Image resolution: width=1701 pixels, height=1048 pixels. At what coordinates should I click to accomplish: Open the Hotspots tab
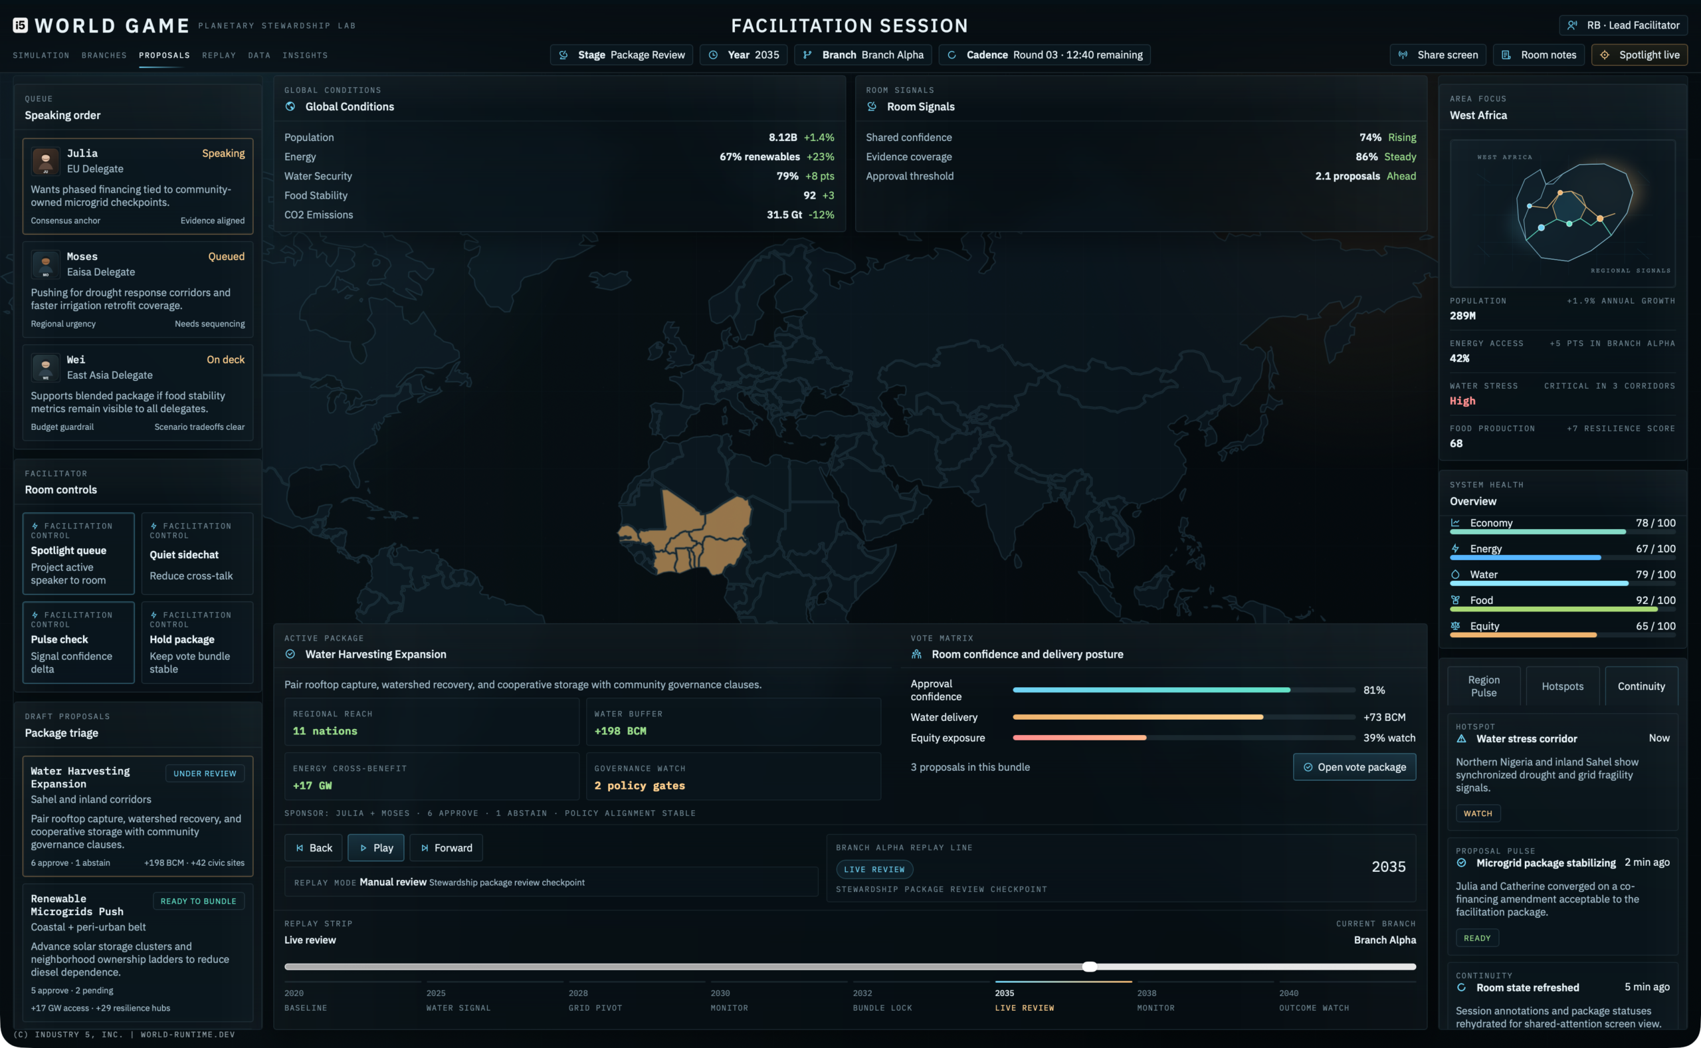(1561, 686)
